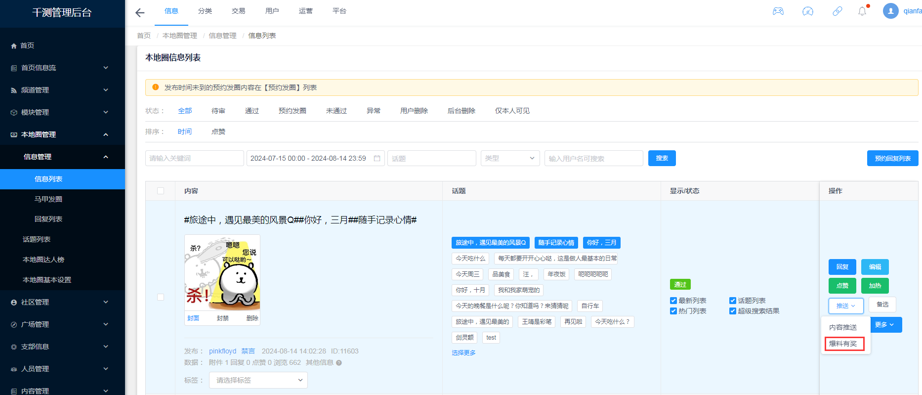Click the help question icon beside 其他信息
This screenshot has width=922, height=395.
[339, 363]
